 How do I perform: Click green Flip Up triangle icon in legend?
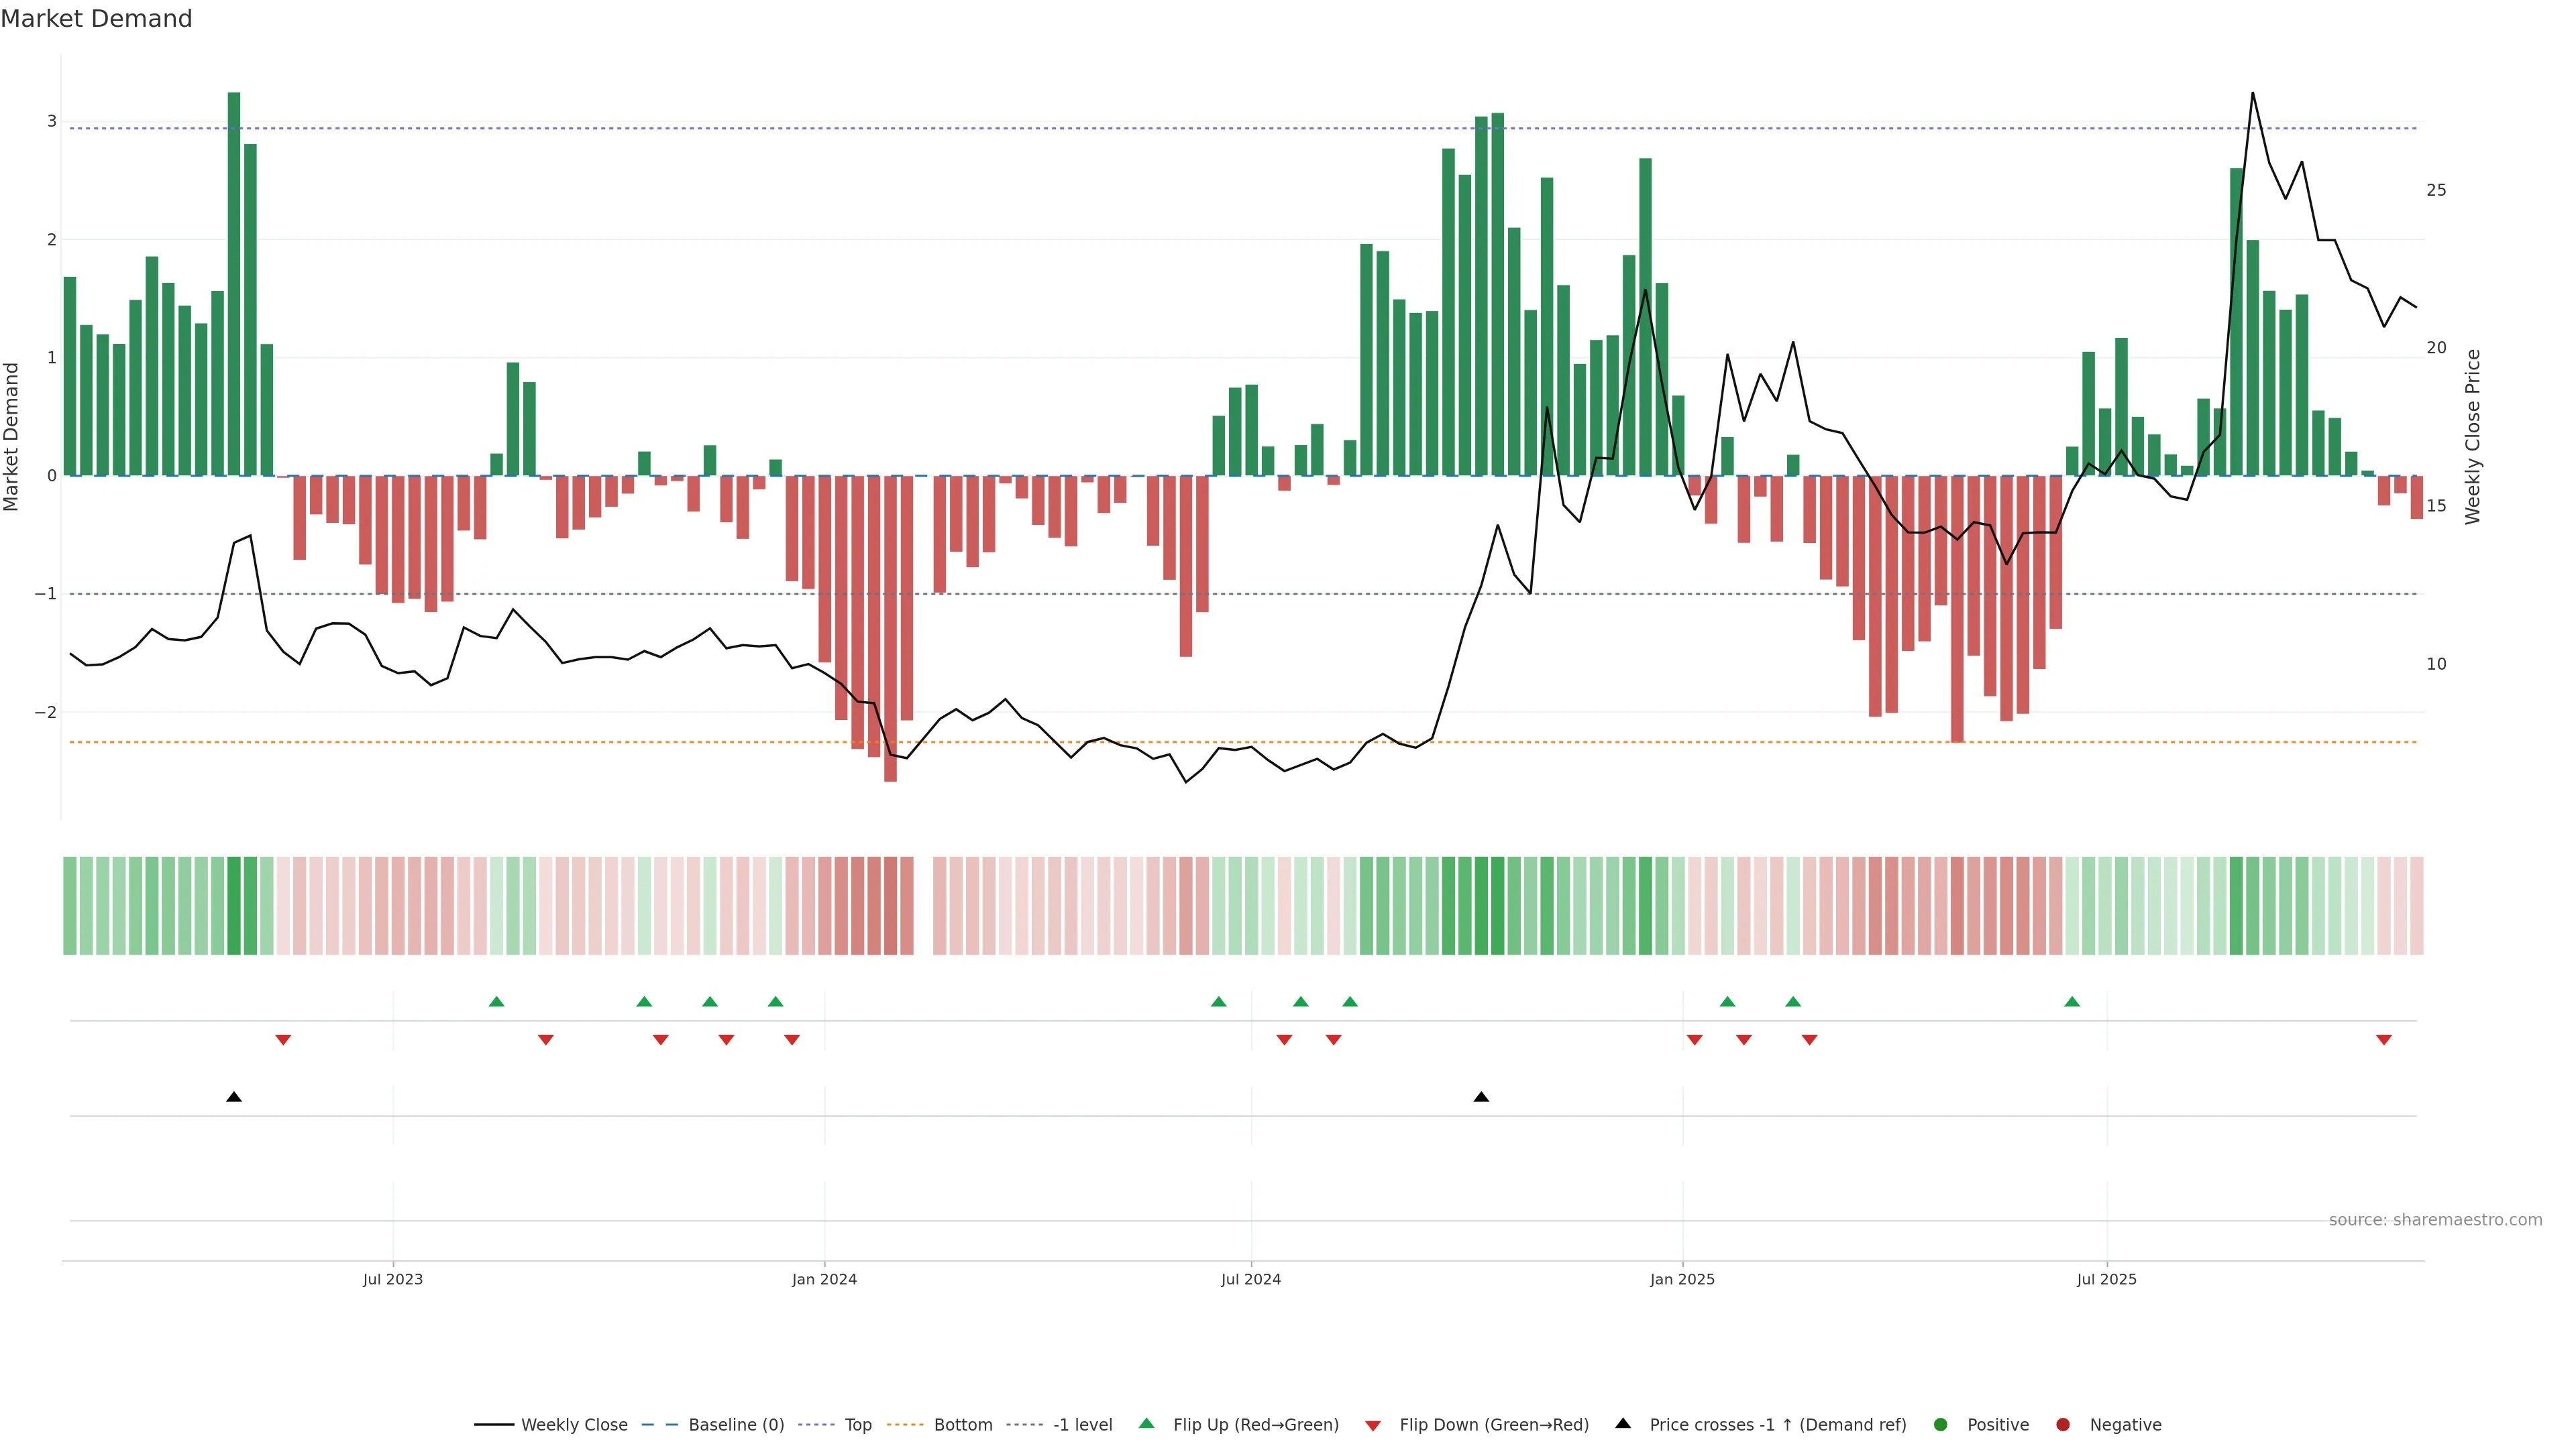click(x=1146, y=1424)
